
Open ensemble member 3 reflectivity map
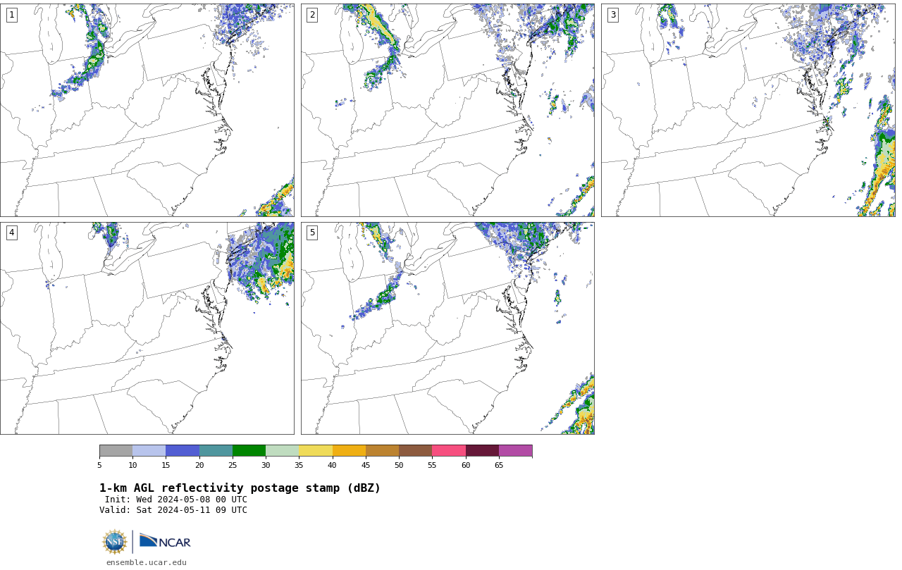coord(748,110)
